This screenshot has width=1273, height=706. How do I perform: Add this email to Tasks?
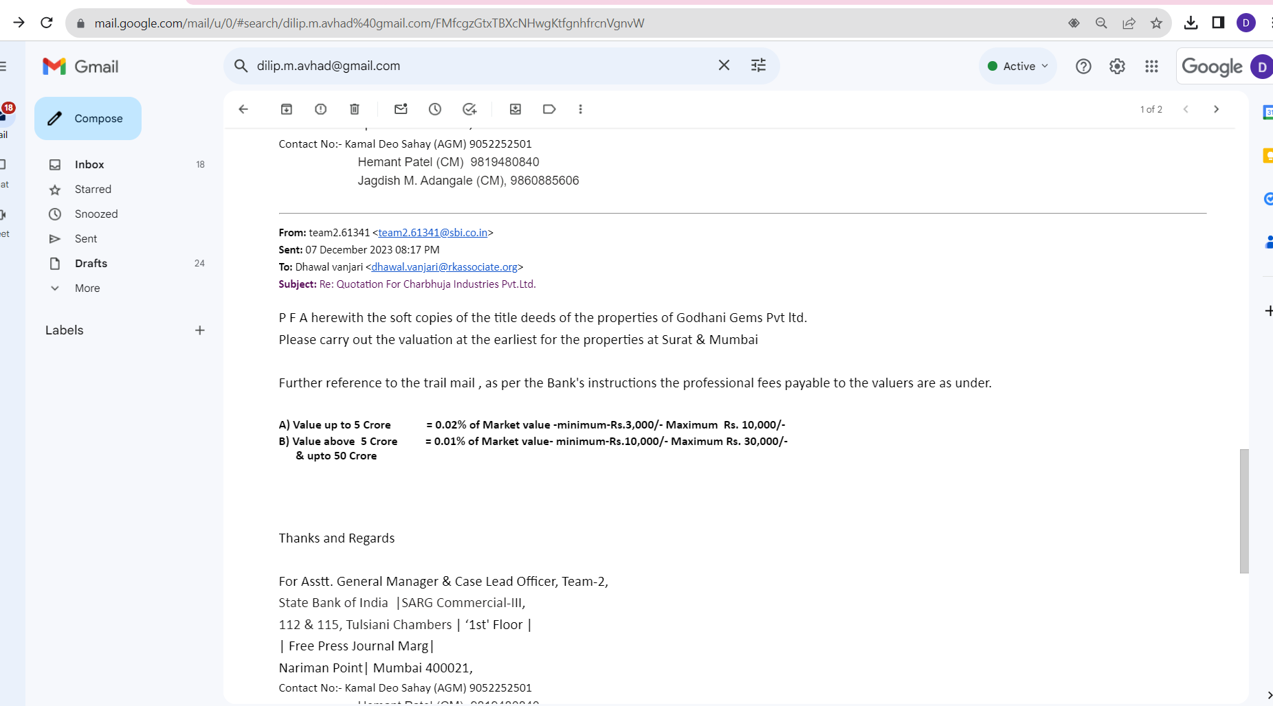click(x=469, y=109)
